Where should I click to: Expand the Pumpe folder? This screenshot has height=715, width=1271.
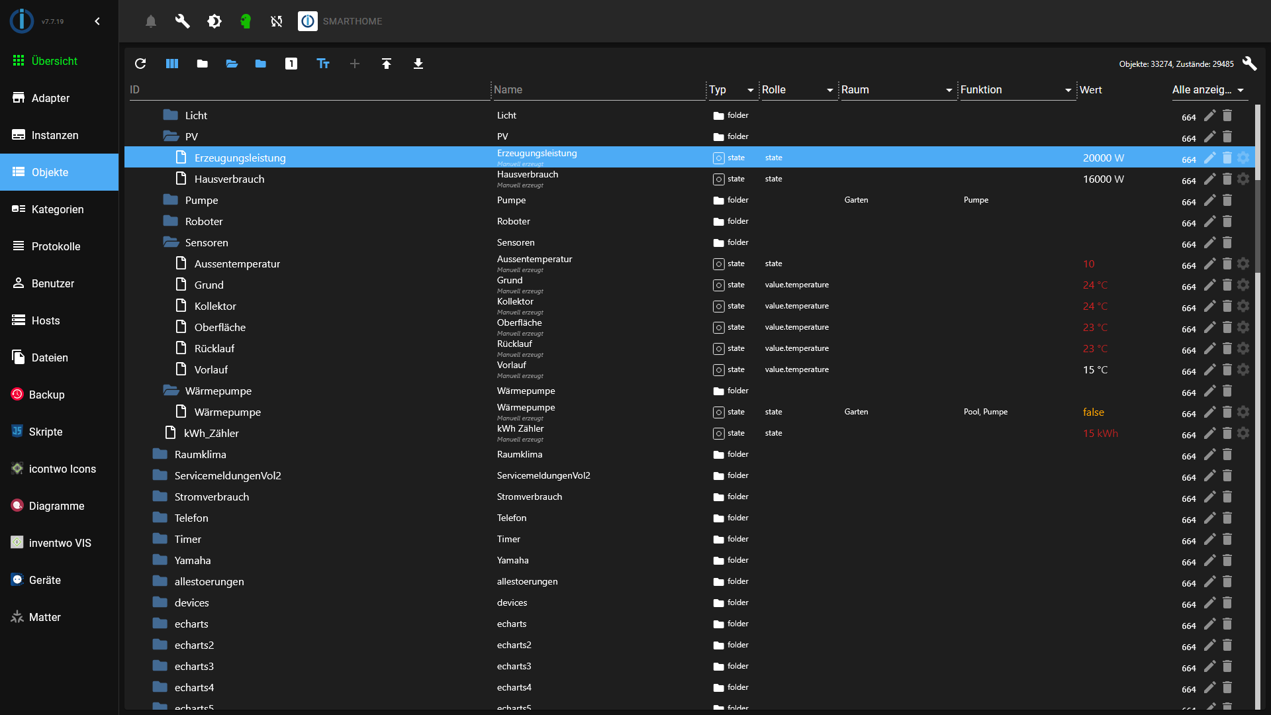point(170,199)
